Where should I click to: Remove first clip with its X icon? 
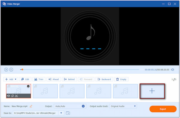(28, 86)
